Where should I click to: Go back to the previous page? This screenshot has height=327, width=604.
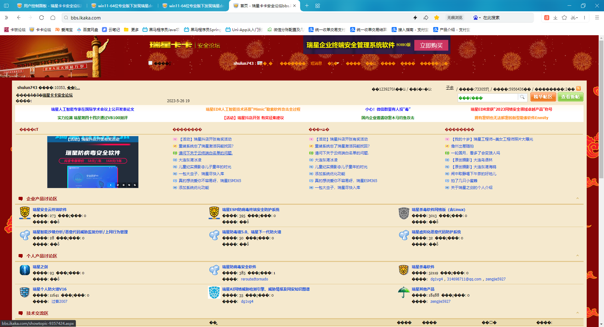pyautogui.click(x=19, y=18)
